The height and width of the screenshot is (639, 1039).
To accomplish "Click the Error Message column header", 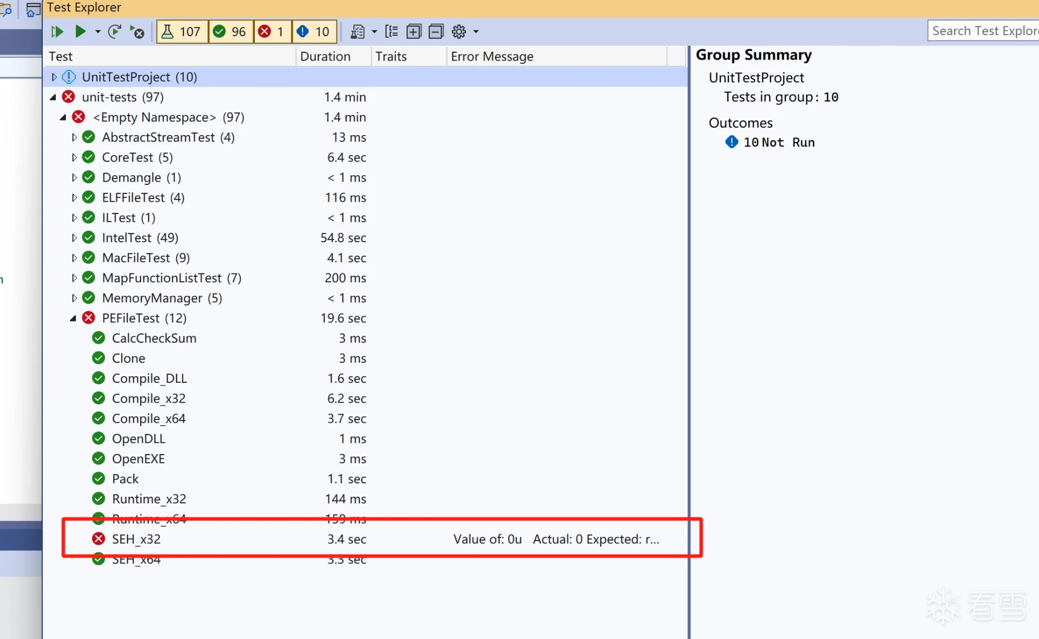I will [492, 56].
